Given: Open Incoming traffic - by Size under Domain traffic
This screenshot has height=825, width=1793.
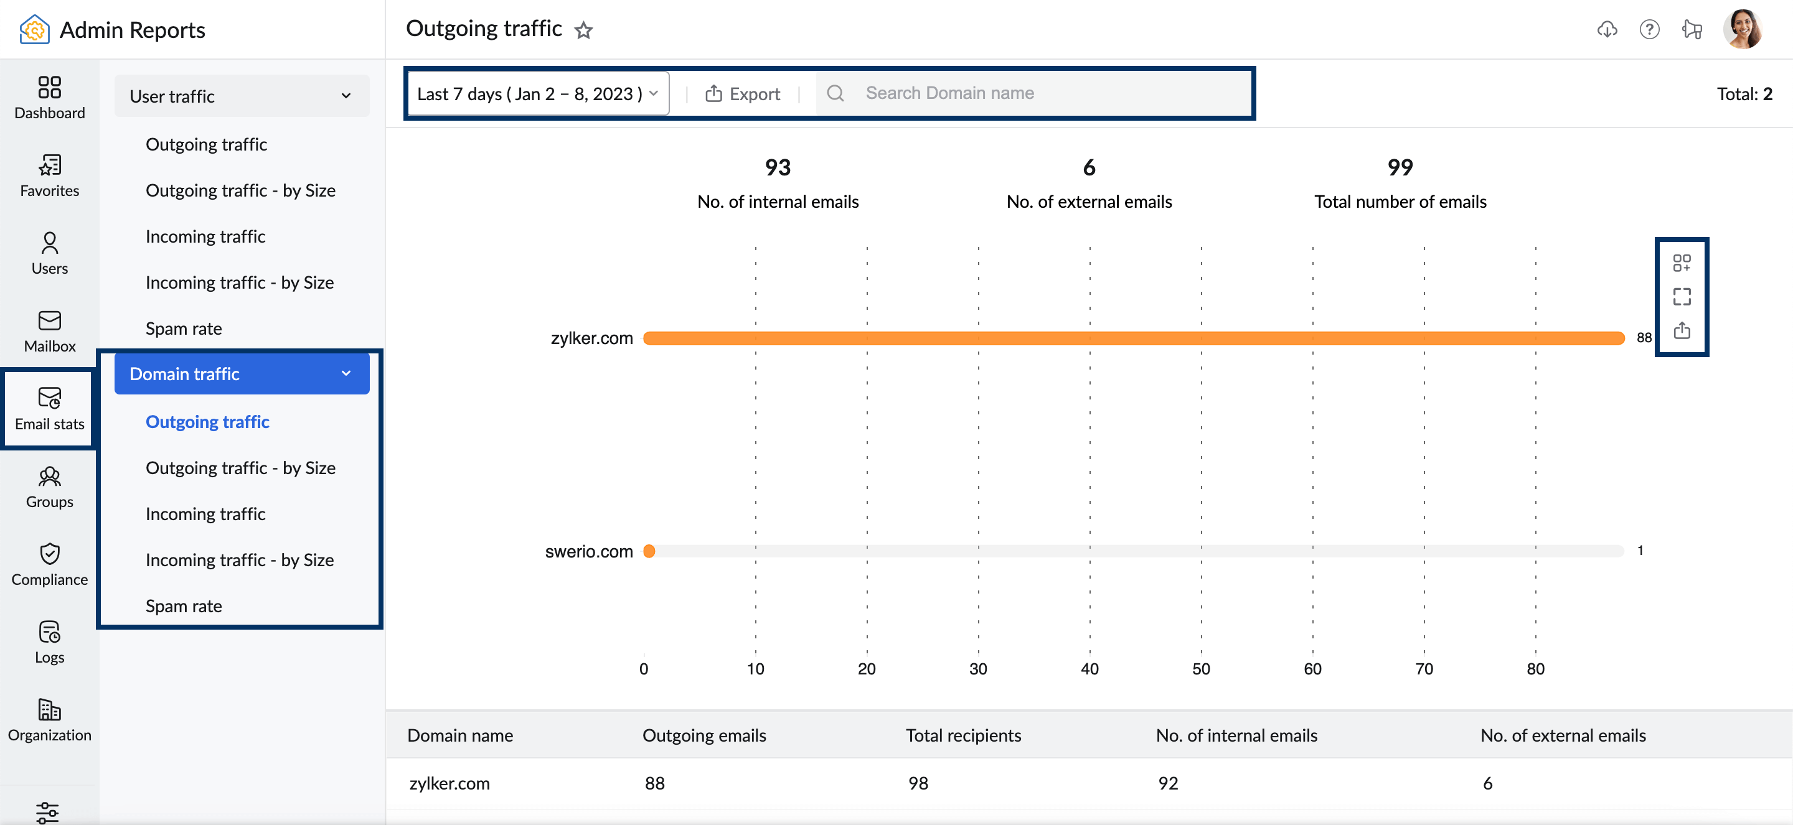Looking at the screenshot, I should (240, 559).
